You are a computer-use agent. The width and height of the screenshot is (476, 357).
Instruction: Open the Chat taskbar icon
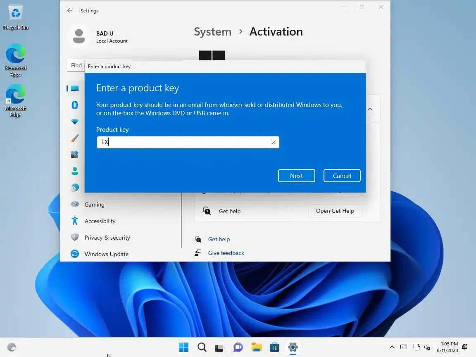[x=238, y=347]
